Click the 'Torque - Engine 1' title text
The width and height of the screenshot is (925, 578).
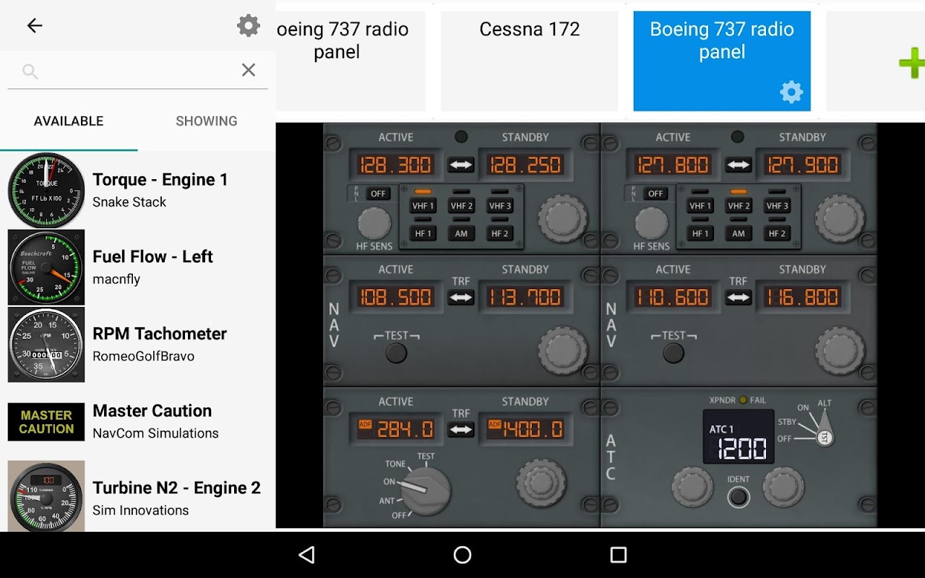pyautogui.click(x=160, y=179)
